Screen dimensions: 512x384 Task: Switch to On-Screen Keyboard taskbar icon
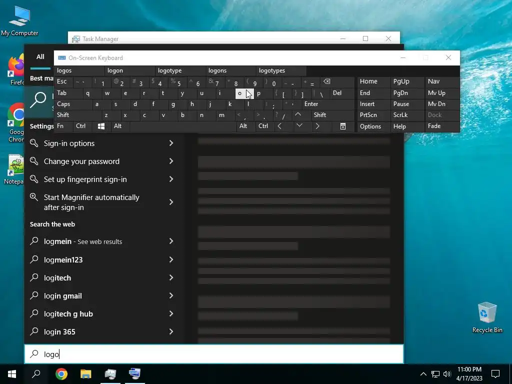point(134,373)
